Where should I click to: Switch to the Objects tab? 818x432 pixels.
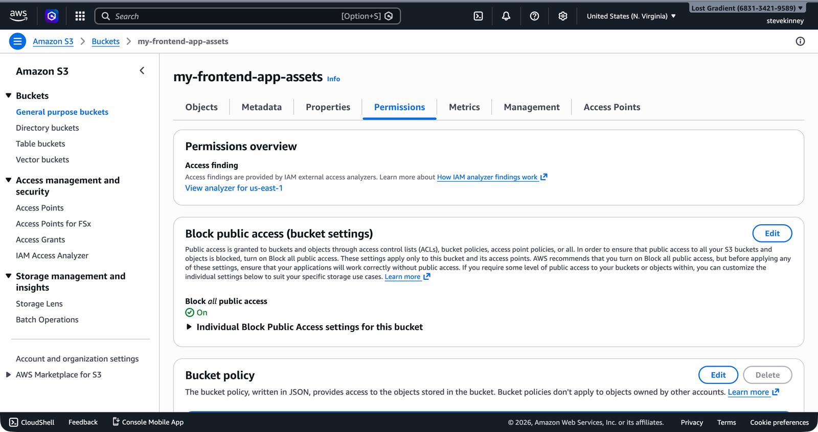tap(201, 107)
